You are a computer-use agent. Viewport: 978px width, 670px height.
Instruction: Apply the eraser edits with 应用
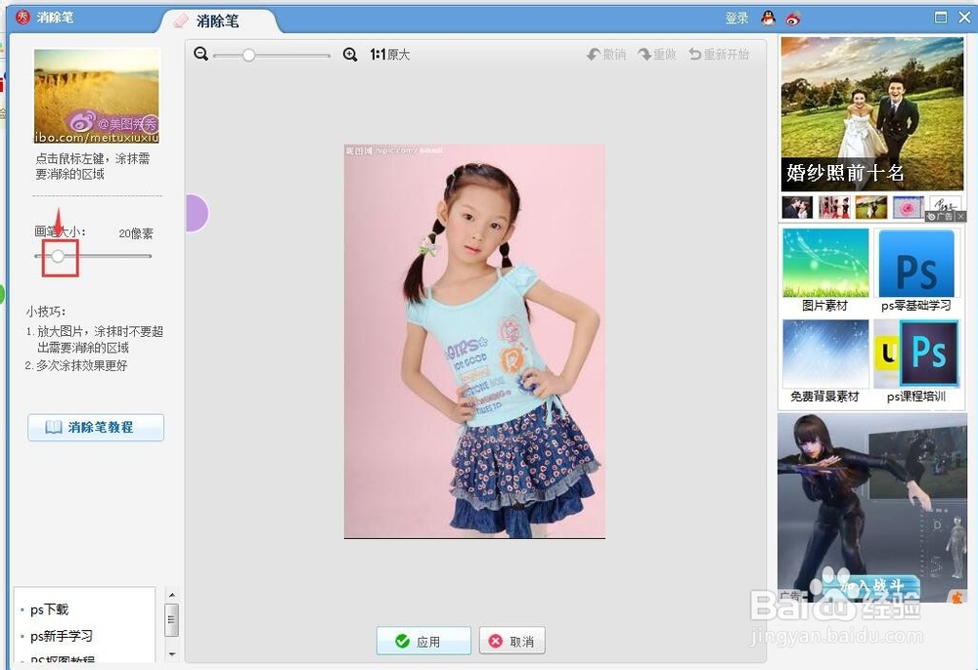[x=422, y=642]
